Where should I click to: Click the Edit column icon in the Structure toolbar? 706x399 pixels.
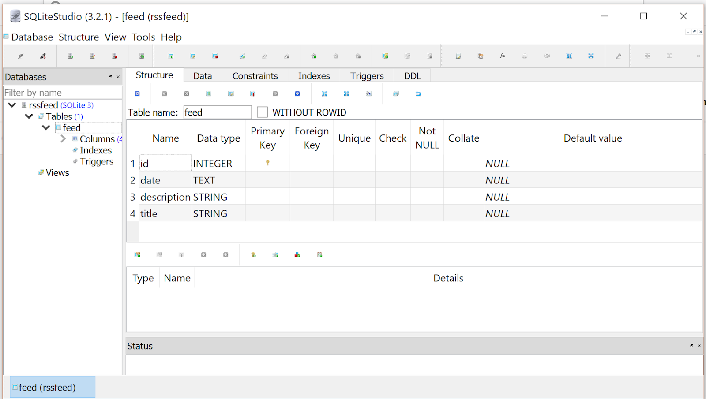click(231, 93)
